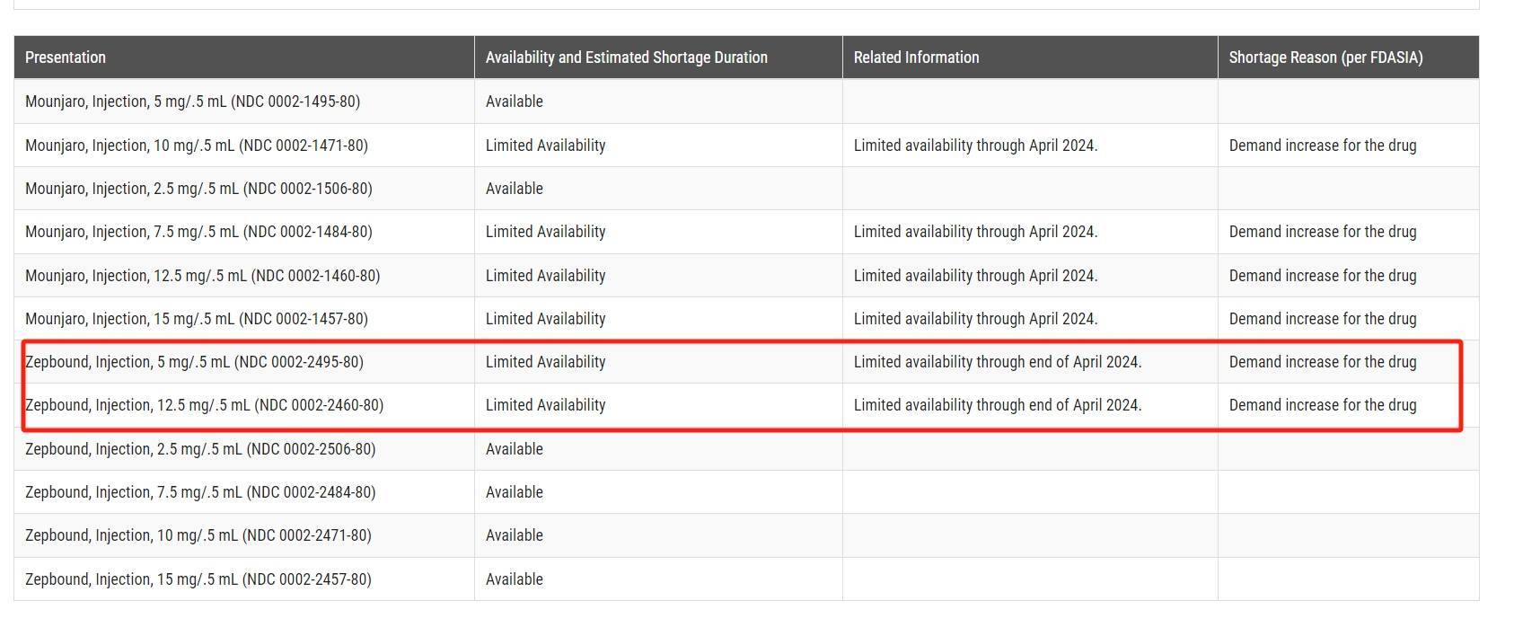Image resolution: width=1514 pixels, height=636 pixels.
Task: Click "Demand increase for the drug" for Mounjaro 15 mg
Action: point(1322,319)
